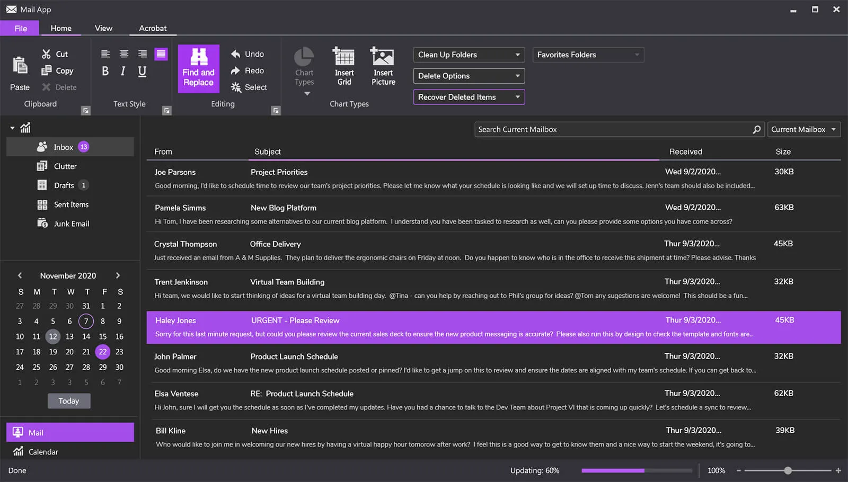848x482 pixels.
Task: Click the Today button in the calendar
Action: (69, 401)
